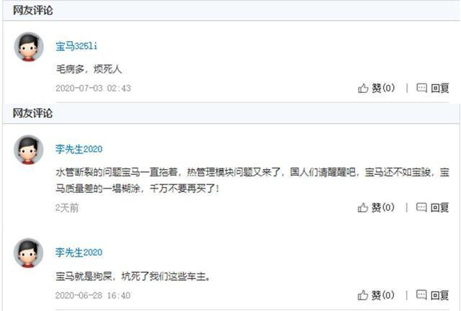
Task: Click thumbs-up icon on 宝马就是狗屎 comment
Action: point(363,295)
